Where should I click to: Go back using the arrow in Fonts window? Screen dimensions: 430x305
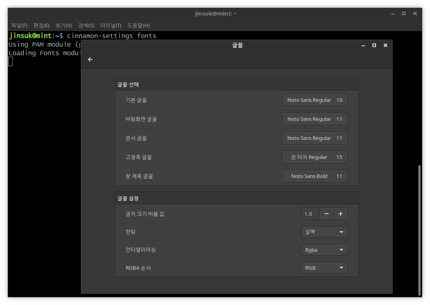coord(90,59)
